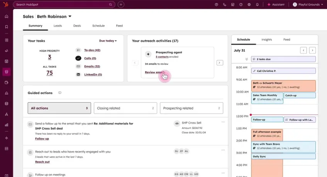Switch to the Leads tab
This screenshot has height=177, width=327.
click(58, 26)
